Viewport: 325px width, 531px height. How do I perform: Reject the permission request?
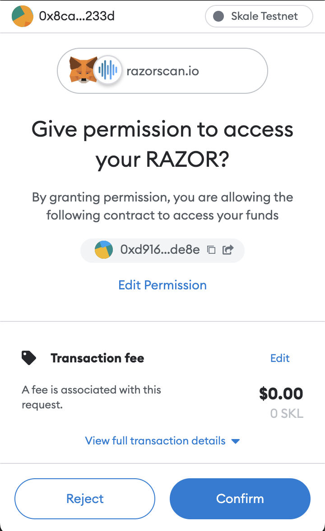pyautogui.click(x=85, y=499)
